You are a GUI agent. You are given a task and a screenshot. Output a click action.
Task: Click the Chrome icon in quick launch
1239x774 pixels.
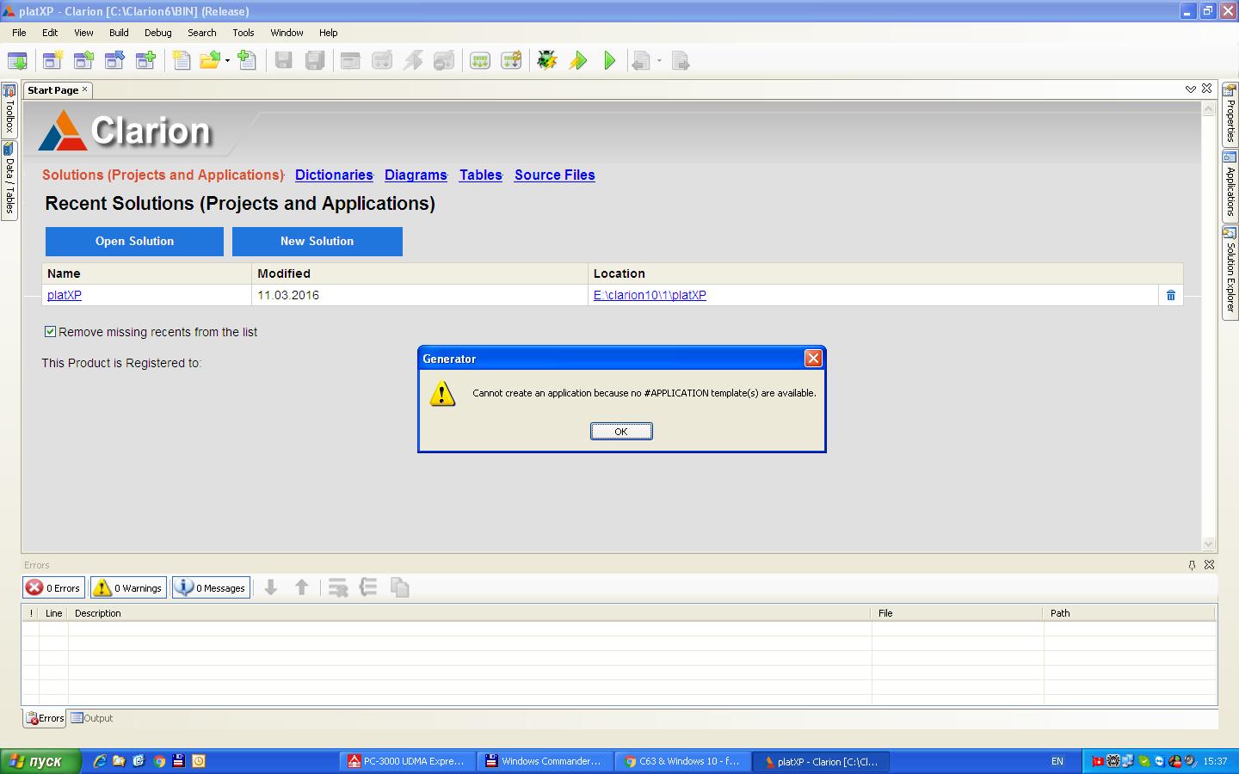coord(159,761)
